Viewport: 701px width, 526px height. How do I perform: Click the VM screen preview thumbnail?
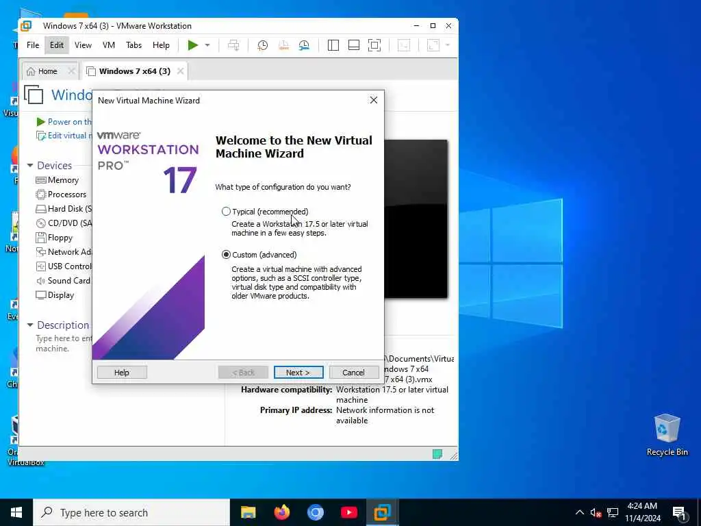click(416, 218)
